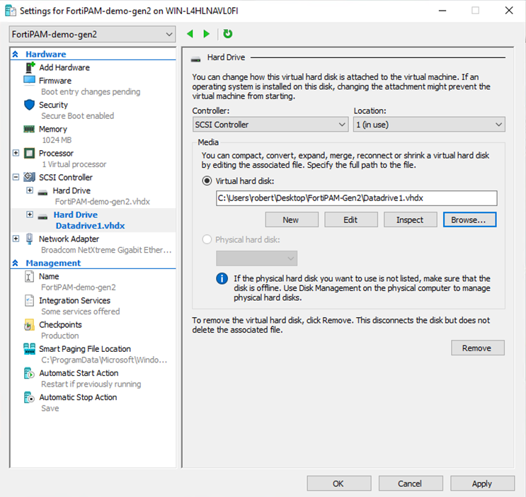The image size is (526, 497).
Task: Click the Automatic Start Action icon
Action: click(x=29, y=373)
